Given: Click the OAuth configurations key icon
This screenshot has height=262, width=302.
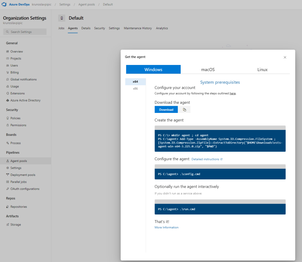Looking at the screenshot, I should tap(8, 189).
